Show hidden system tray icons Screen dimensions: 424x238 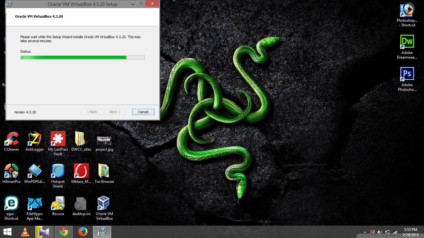[x=365, y=232]
